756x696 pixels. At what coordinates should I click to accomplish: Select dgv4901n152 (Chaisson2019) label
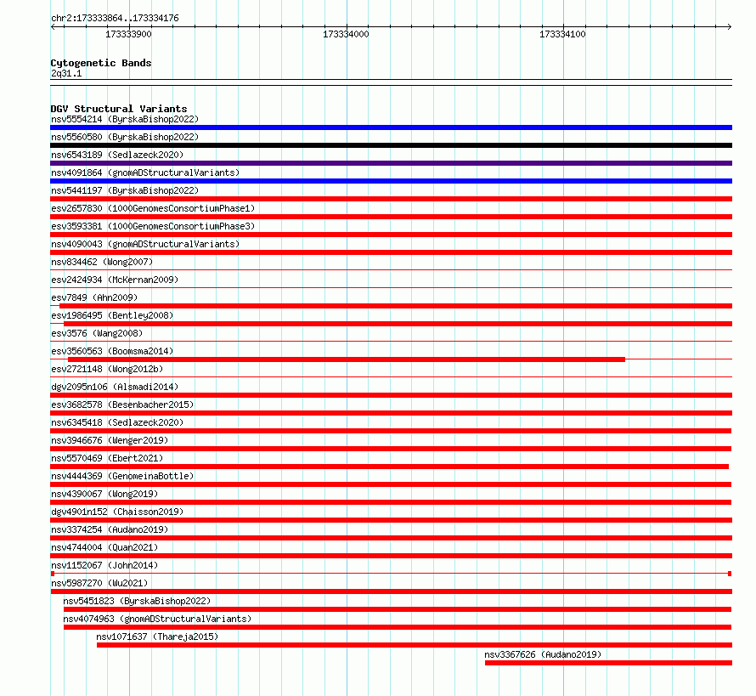[x=117, y=512]
